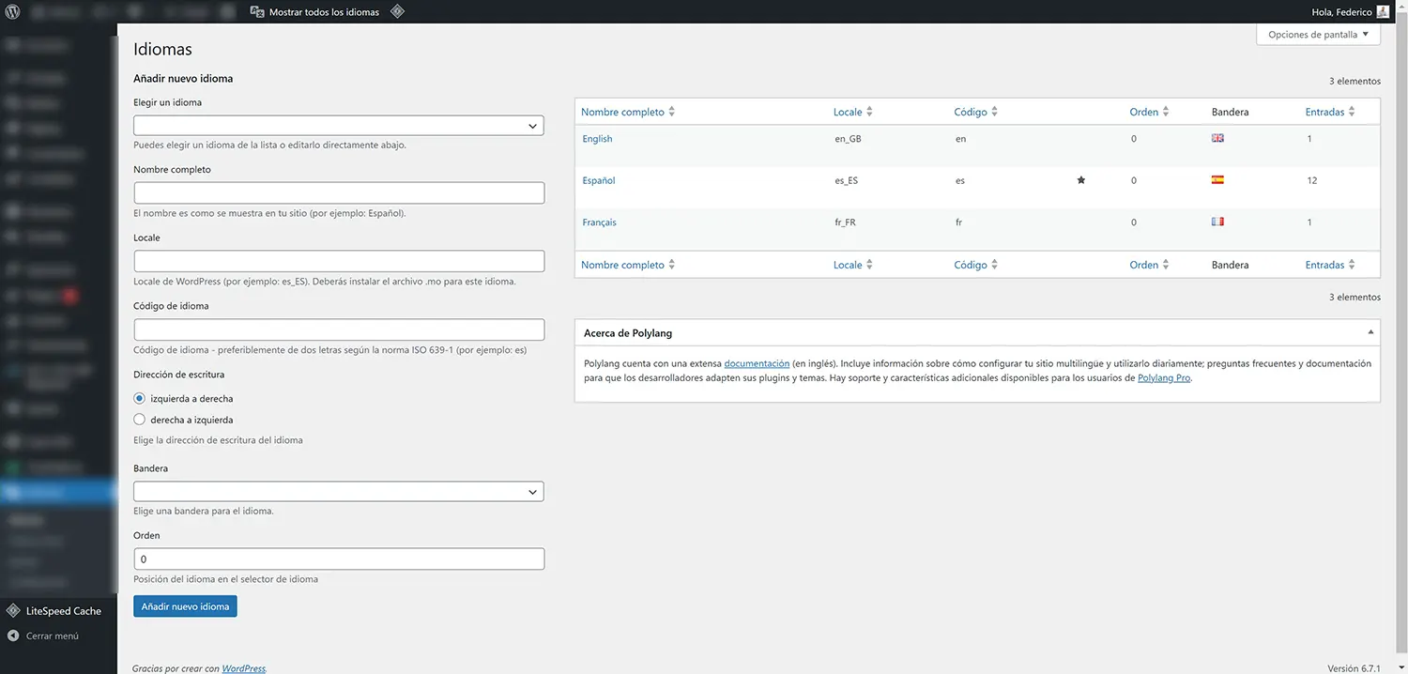Open the "Elegir un idioma" dropdown

click(x=338, y=125)
